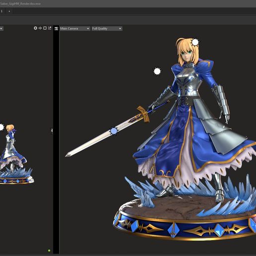Open the viewport settings gear icon
This screenshot has height=256, width=256.
point(35,28)
